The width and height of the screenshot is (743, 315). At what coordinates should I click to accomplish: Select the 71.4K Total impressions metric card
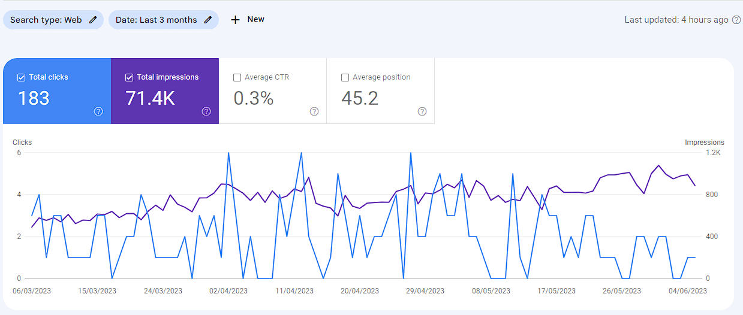(x=165, y=91)
